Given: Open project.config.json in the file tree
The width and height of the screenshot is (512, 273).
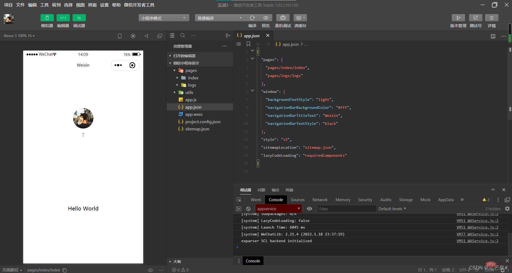Looking at the screenshot, I should pyautogui.click(x=203, y=122).
